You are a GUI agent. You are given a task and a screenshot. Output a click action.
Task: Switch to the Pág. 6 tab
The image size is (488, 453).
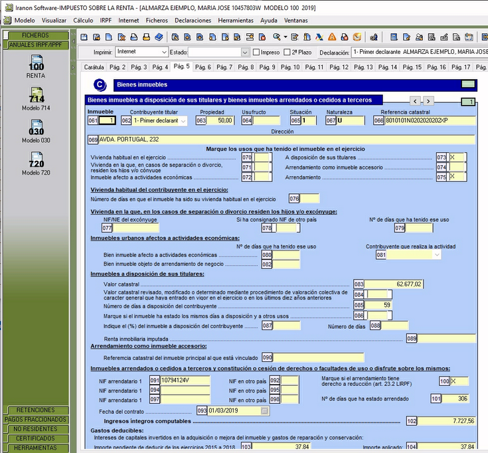203,67
